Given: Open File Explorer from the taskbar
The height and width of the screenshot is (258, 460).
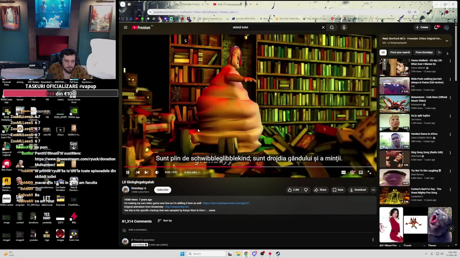Looking at the screenshot, I should 238,254.
